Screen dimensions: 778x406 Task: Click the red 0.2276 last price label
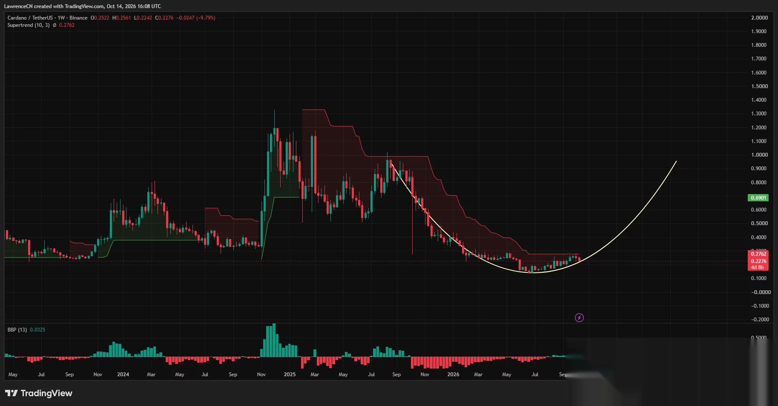(758, 261)
